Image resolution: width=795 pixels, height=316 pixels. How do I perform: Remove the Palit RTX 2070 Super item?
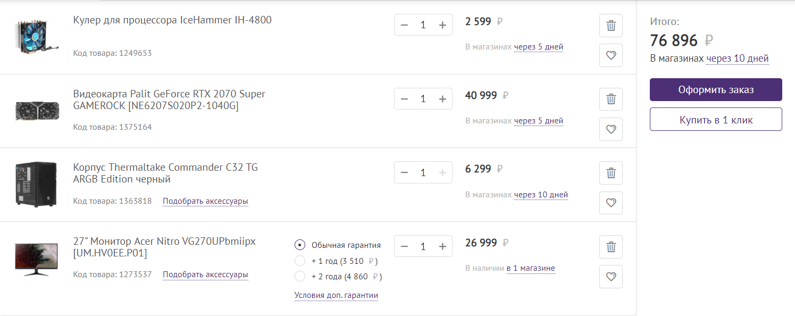point(611,99)
